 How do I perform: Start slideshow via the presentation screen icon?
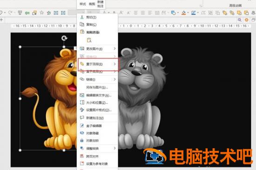point(20,13)
